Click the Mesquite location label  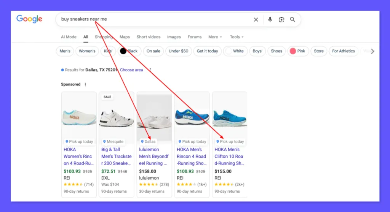(113, 141)
